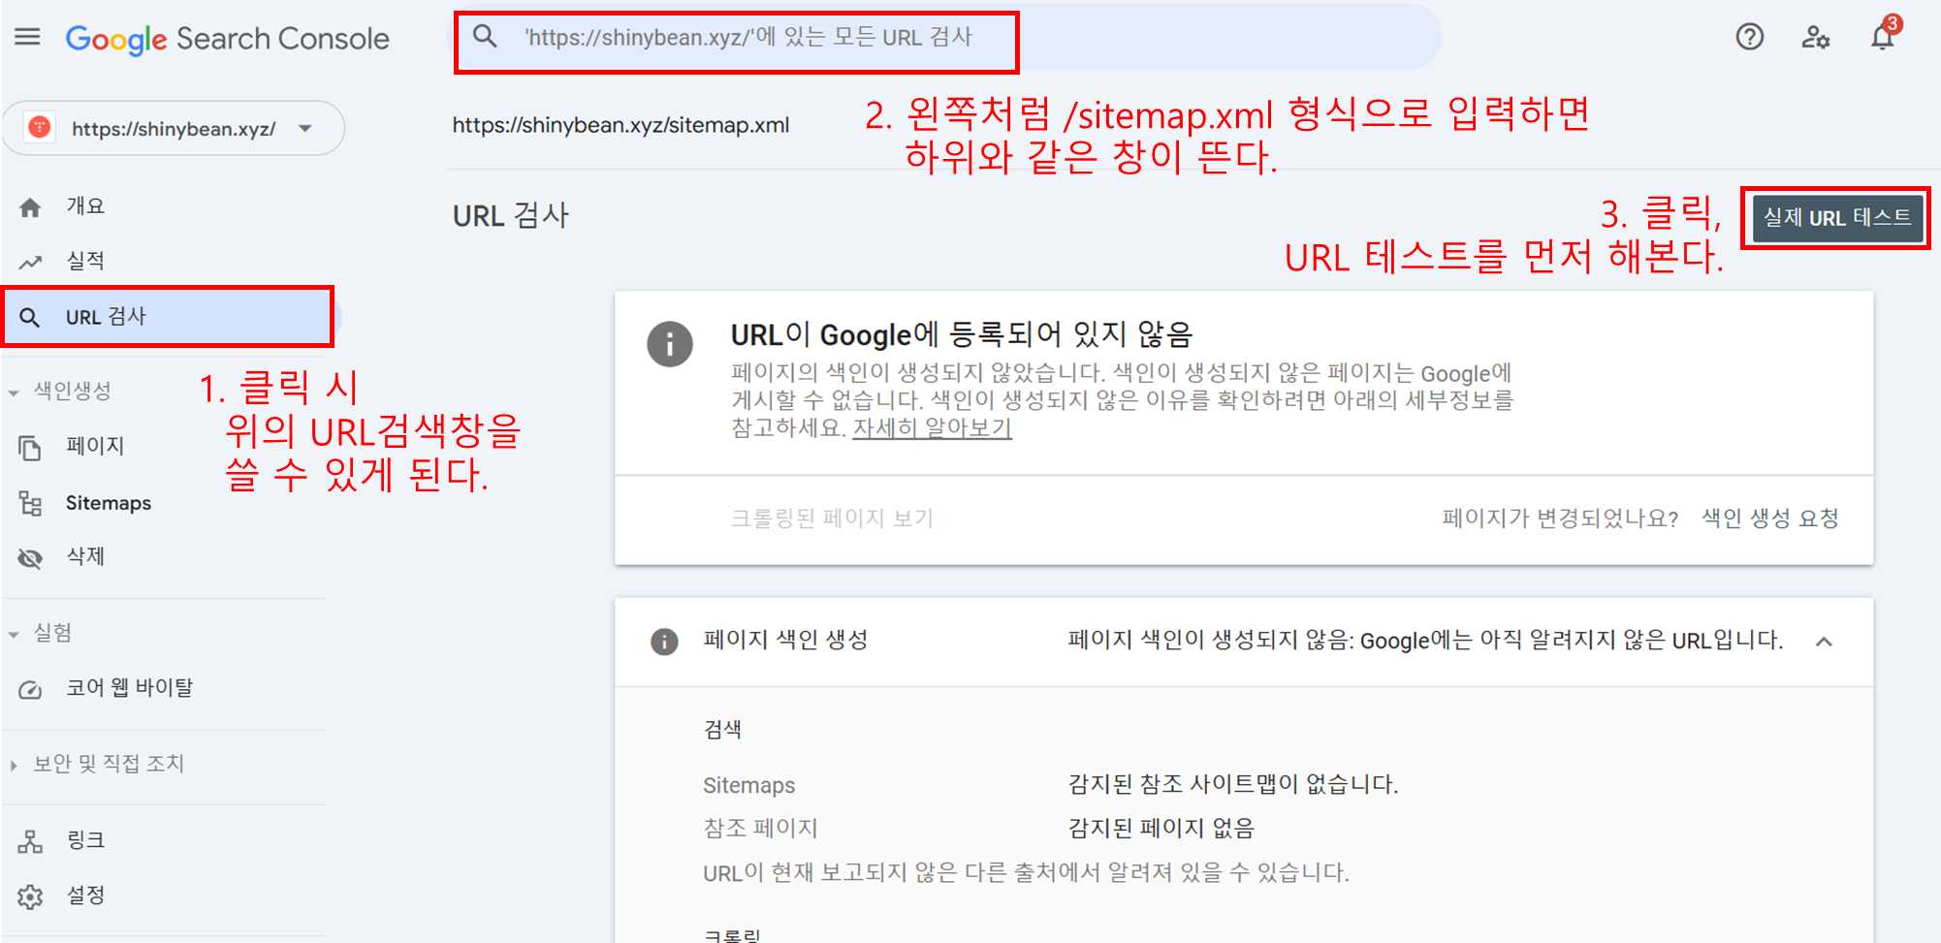Click the 검색 subsection label
This screenshot has width=1941, height=943.
pos(722,730)
